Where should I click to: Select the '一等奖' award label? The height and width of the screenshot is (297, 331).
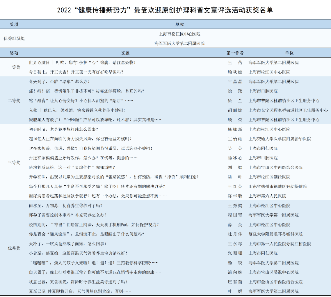pos(14,67)
